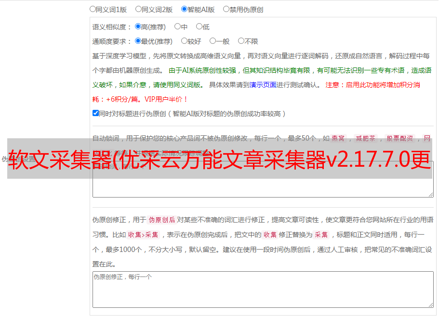The image size is (439, 317).
Task: Click the 减肥茶 example tag
Action: coord(365,138)
